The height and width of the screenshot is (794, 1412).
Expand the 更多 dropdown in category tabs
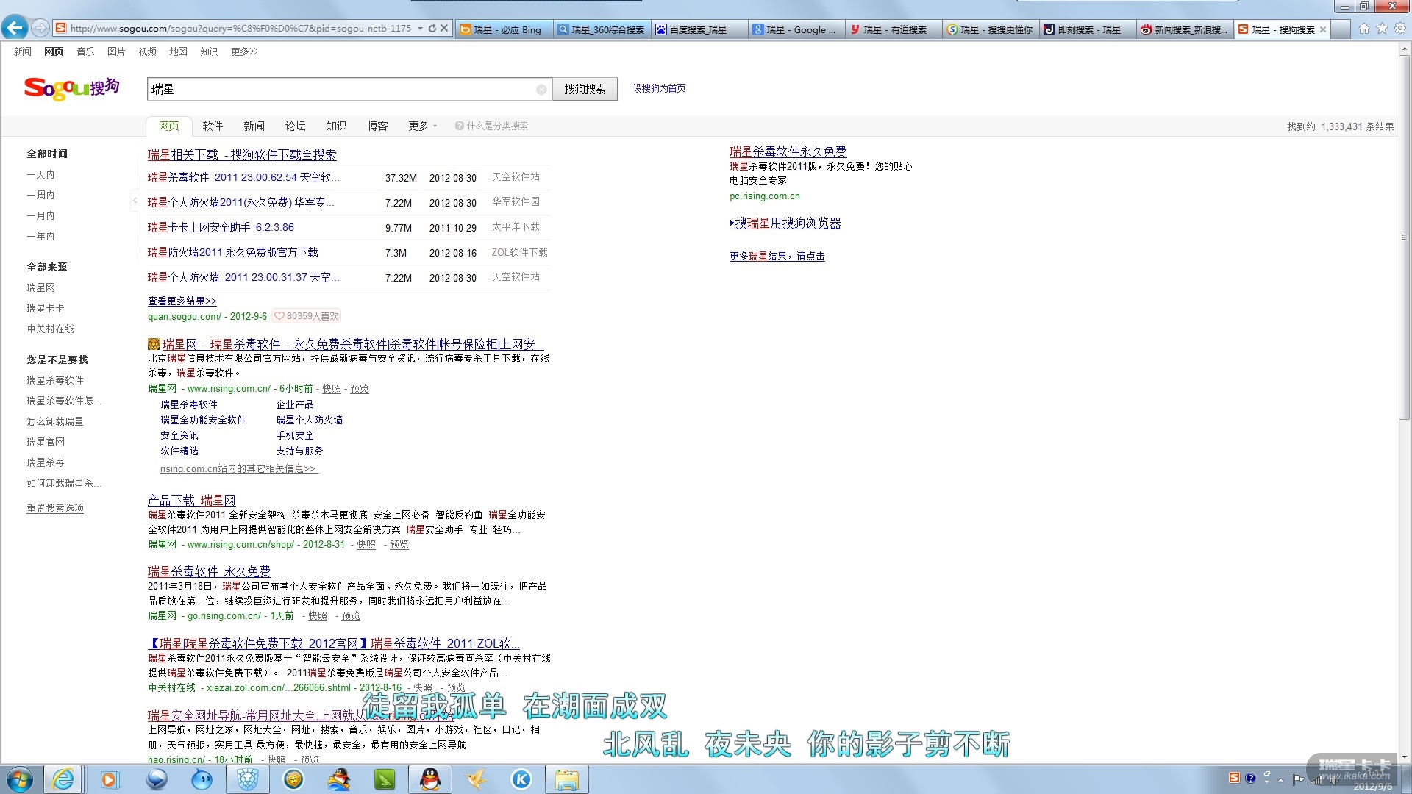coord(422,126)
